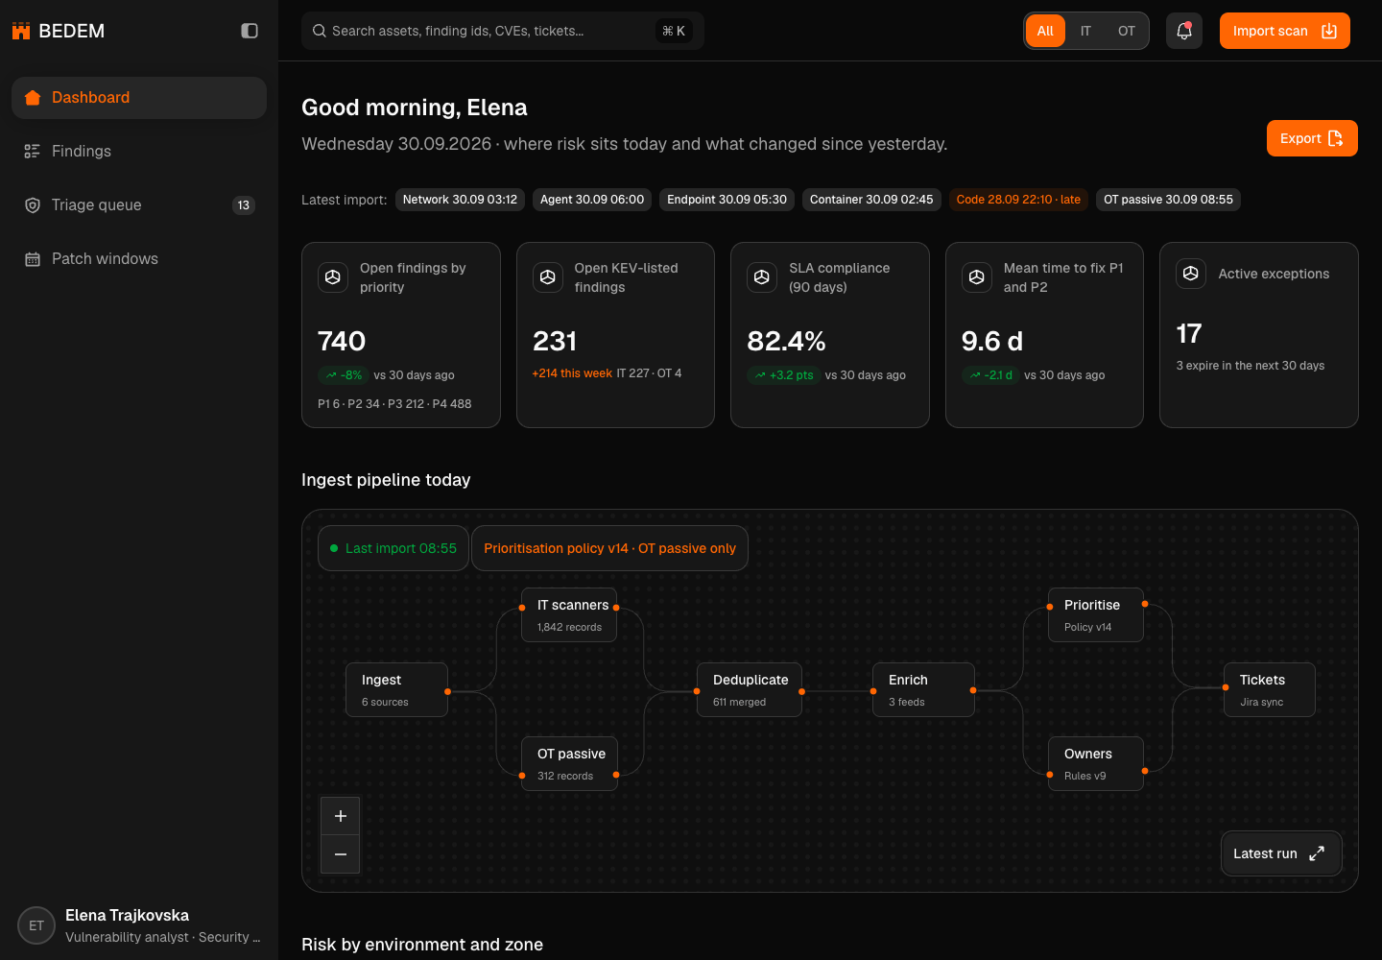Click icon on Open findings by priority card
1382x960 pixels.
(333, 277)
